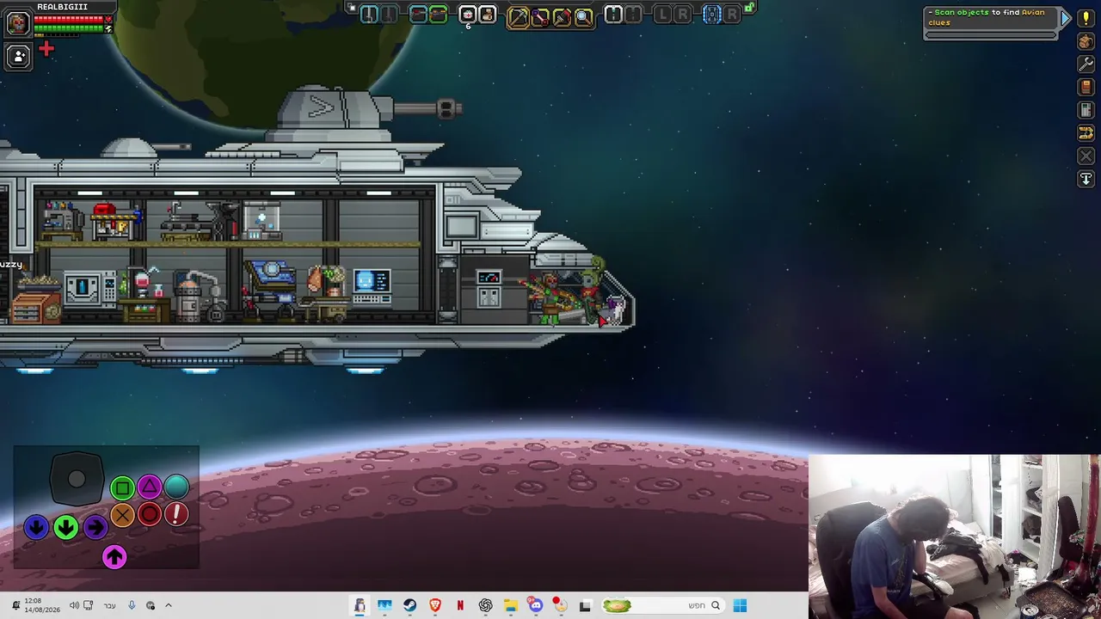
Task: Open Steam from the taskbar
Action: click(409, 605)
